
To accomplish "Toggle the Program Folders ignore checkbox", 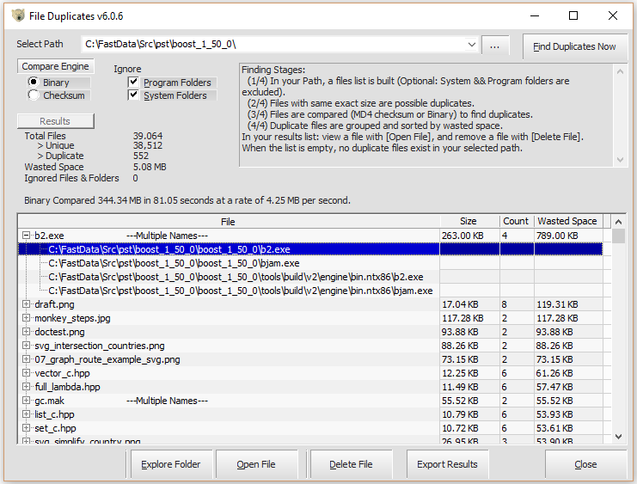I will (133, 83).
